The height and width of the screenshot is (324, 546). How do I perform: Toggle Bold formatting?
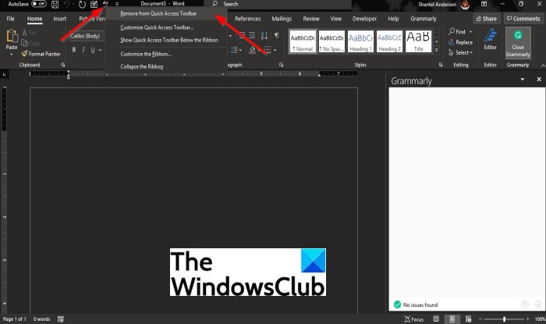[x=74, y=50]
